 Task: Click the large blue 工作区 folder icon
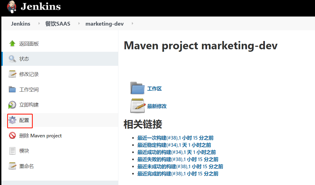click(137, 88)
